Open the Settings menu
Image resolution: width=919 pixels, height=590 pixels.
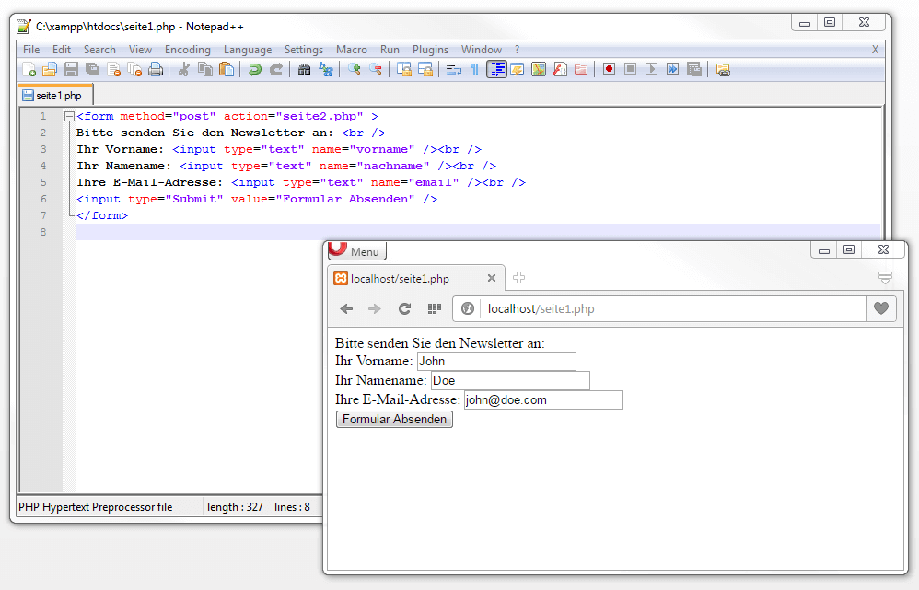[304, 50]
